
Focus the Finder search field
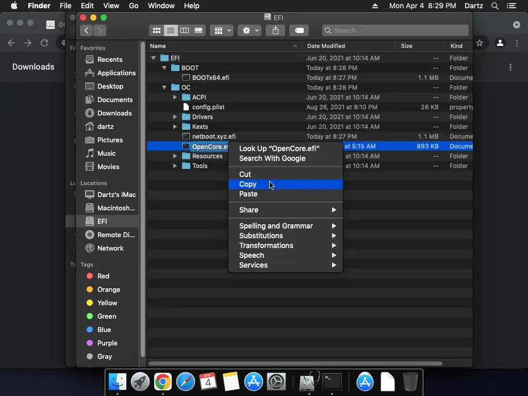(395, 30)
